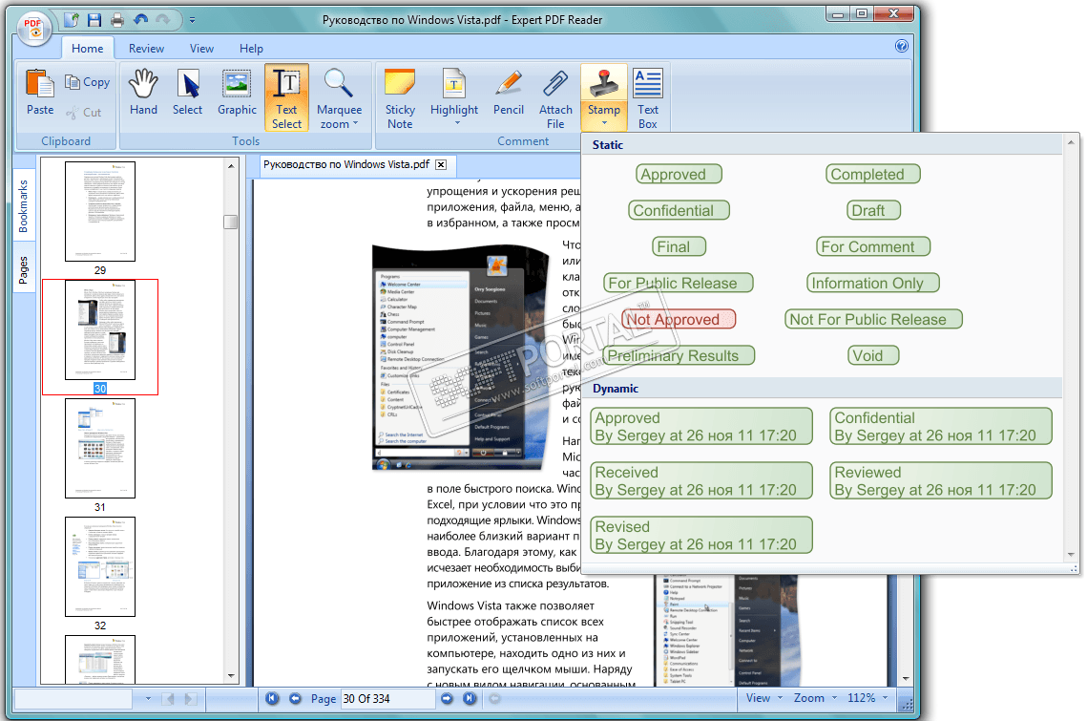Click the Stamp tool icon
The image size is (1087, 721).
point(604,84)
